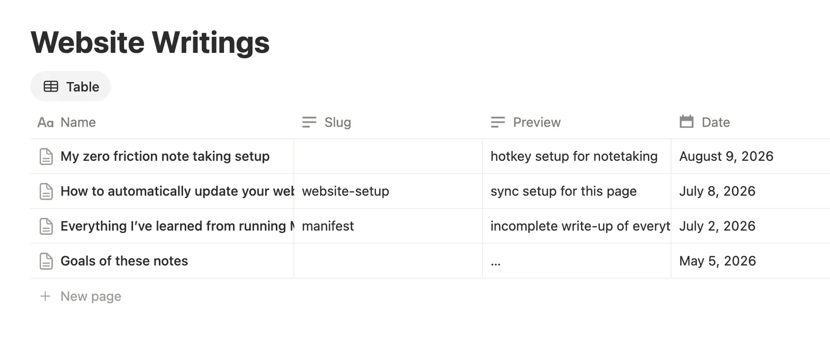Click the page icon of 'How to automatically update' row
This screenshot has width=830, height=348.
[46, 191]
